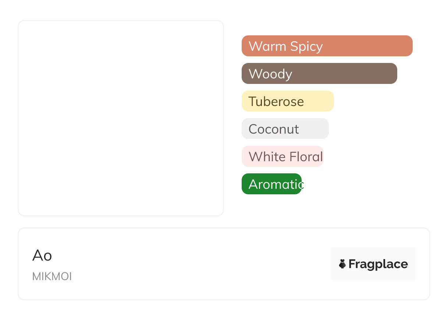The image size is (448, 318).
Task: Choose the yellow Tuberose accord bar
Action: point(288,101)
